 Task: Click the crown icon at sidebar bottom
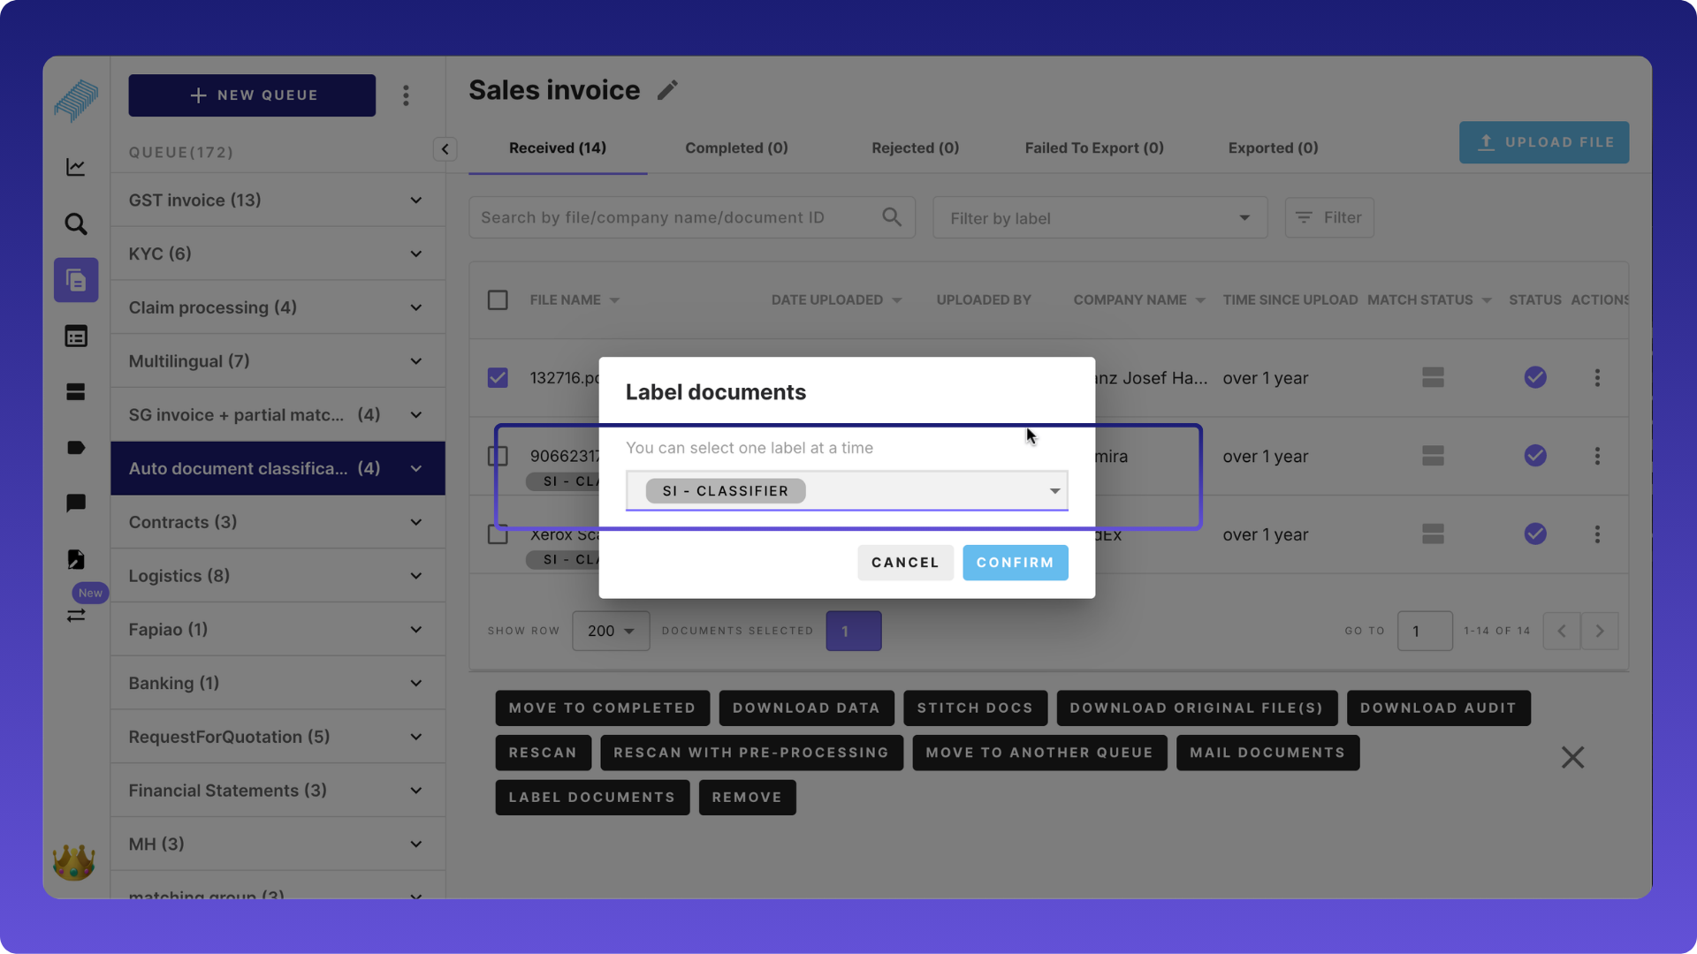(x=73, y=862)
